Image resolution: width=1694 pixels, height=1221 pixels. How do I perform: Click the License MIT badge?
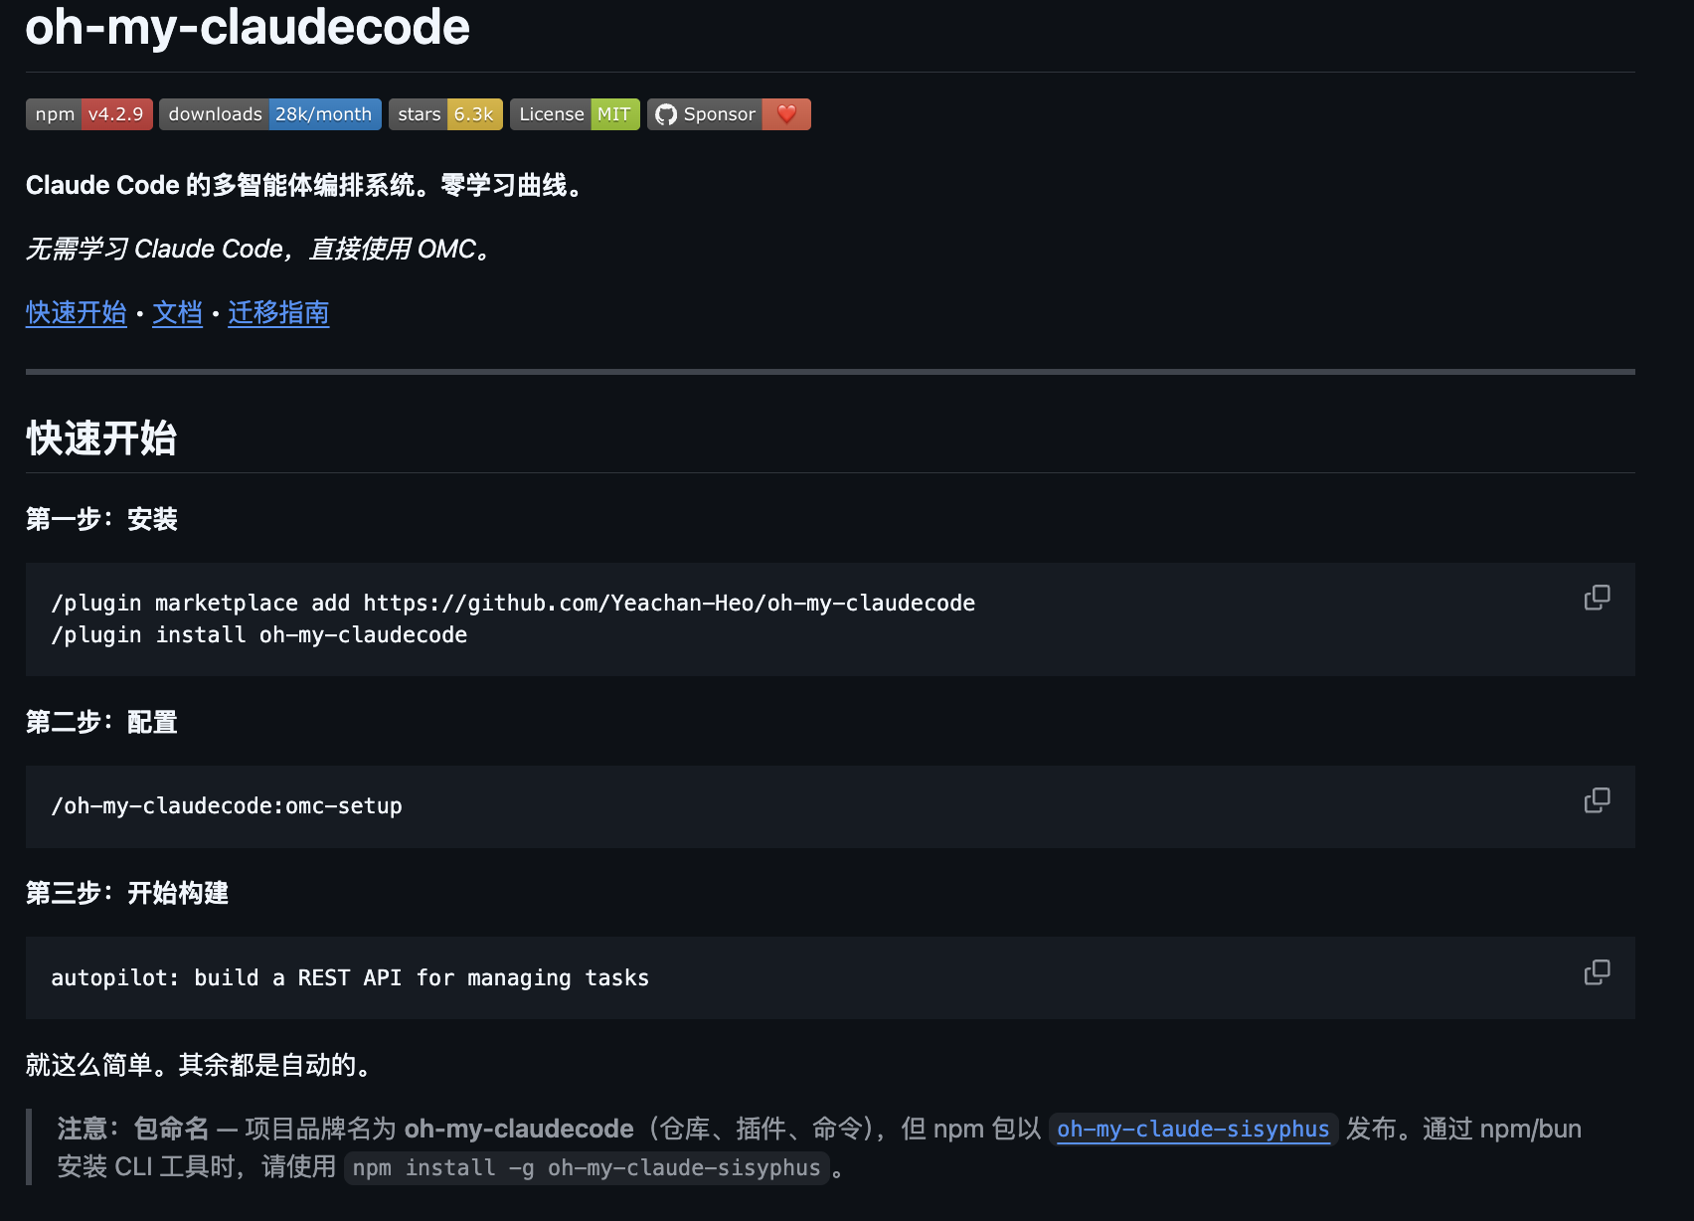point(575,113)
